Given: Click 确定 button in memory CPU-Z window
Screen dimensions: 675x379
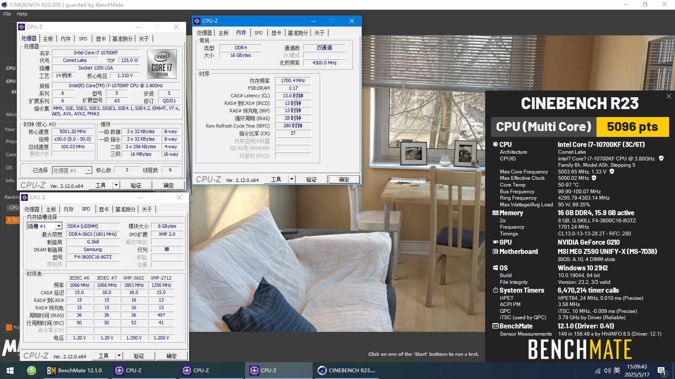Looking at the screenshot, I should pos(344,179).
